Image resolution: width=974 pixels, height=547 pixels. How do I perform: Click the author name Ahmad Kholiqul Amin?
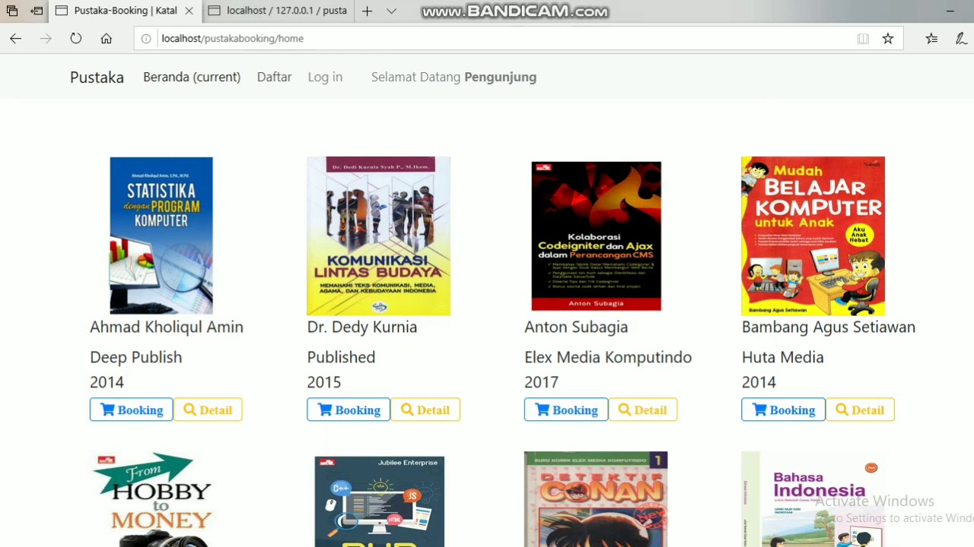[x=167, y=327]
